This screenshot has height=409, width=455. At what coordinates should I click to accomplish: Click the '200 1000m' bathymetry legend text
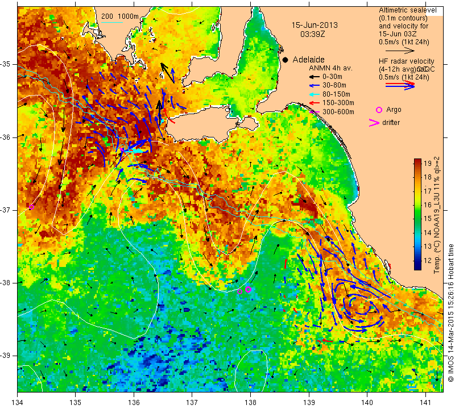point(120,16)
